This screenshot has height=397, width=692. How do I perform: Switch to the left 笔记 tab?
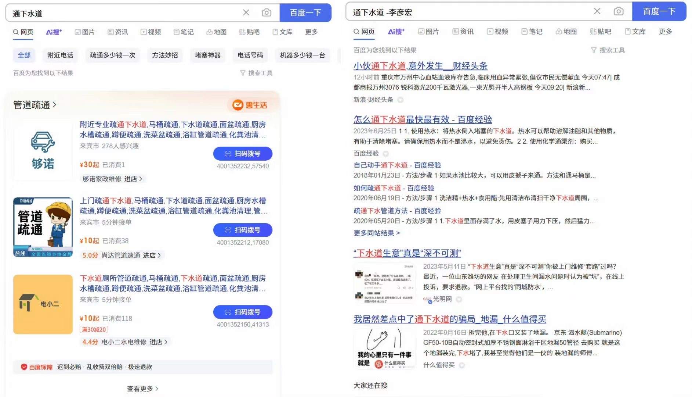coord(184,32)
